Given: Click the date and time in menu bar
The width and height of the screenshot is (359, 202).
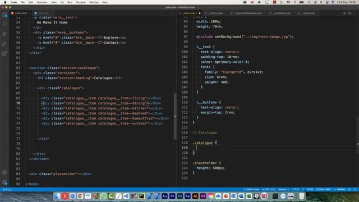Looking at the screenshot, I should [x=347, y=2].
